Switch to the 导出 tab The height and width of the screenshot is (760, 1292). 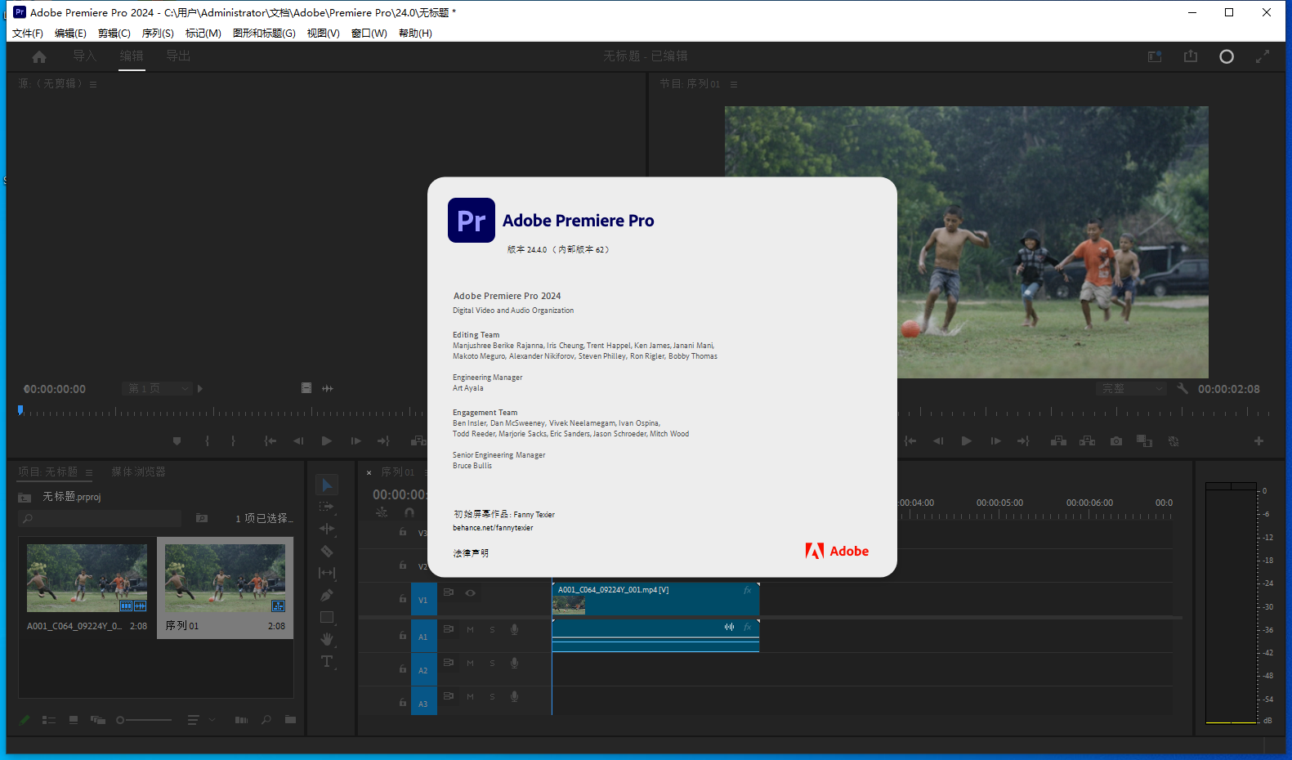[178, 56]
